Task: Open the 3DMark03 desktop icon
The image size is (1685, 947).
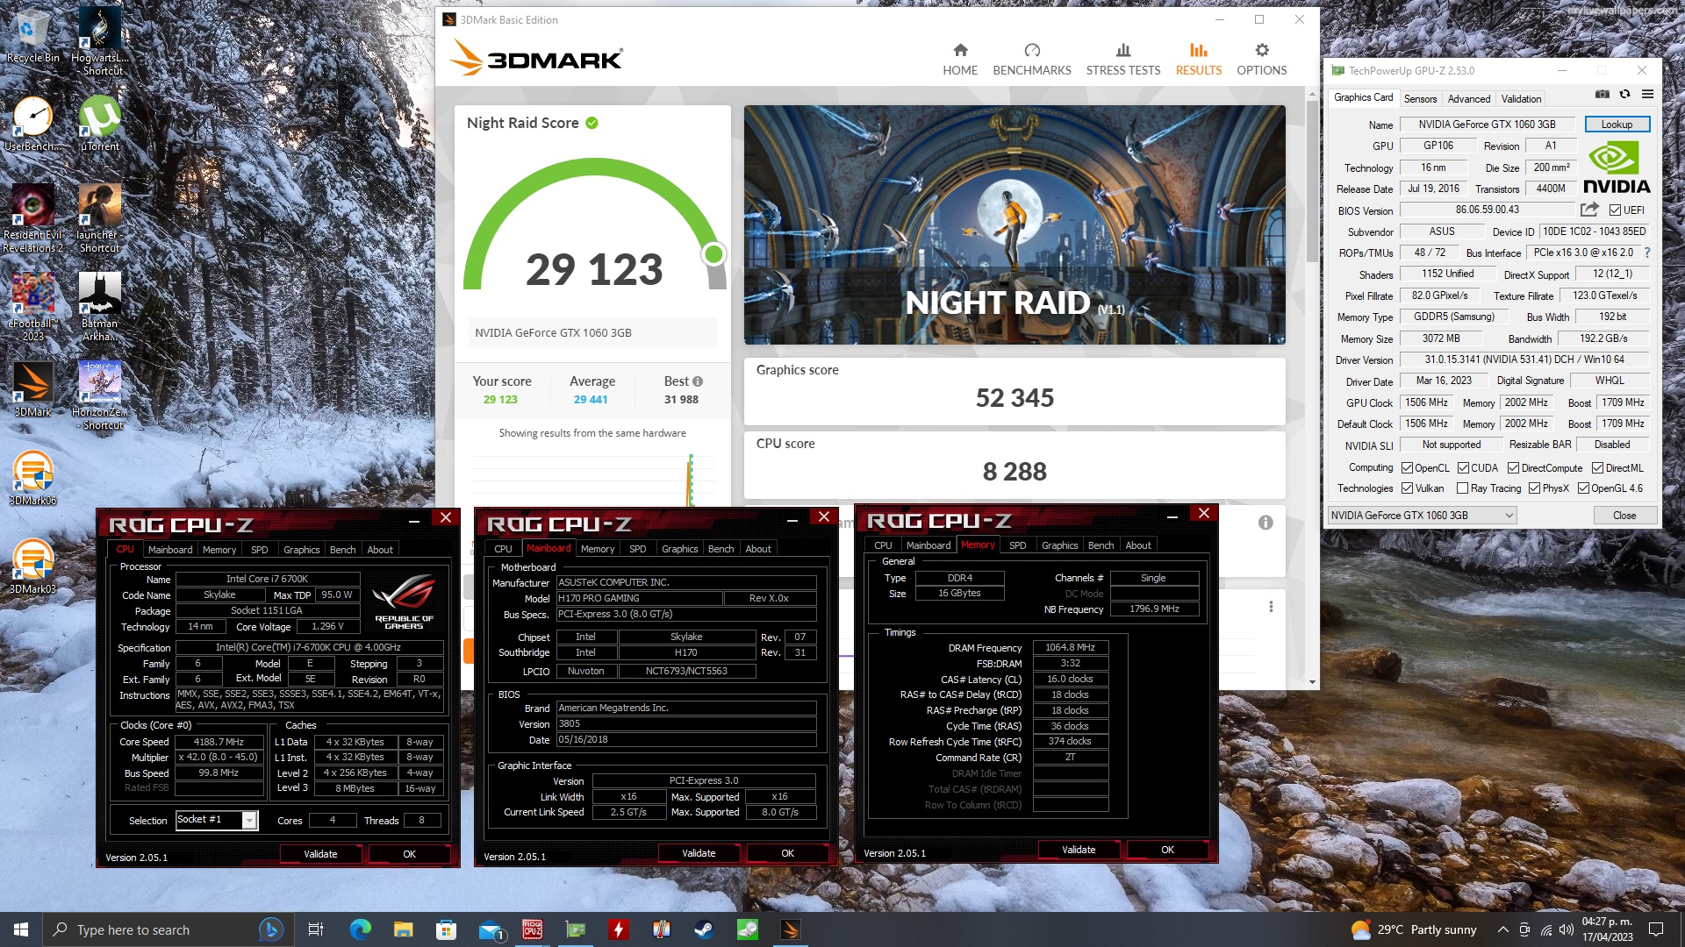Action: pos(32,566)
